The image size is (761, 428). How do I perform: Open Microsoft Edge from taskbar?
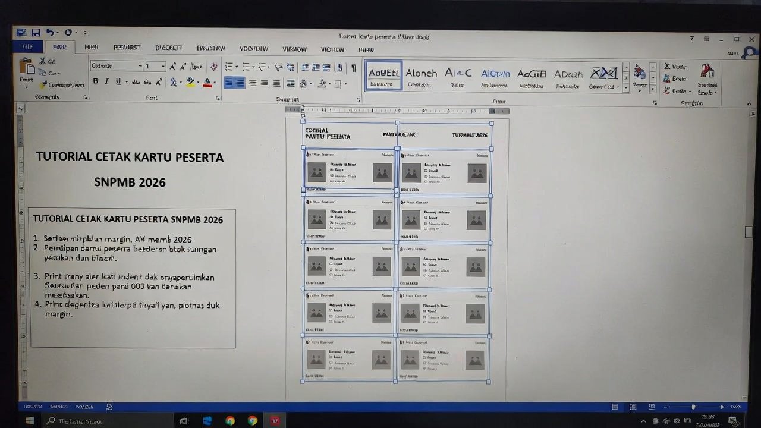point(207,421)
